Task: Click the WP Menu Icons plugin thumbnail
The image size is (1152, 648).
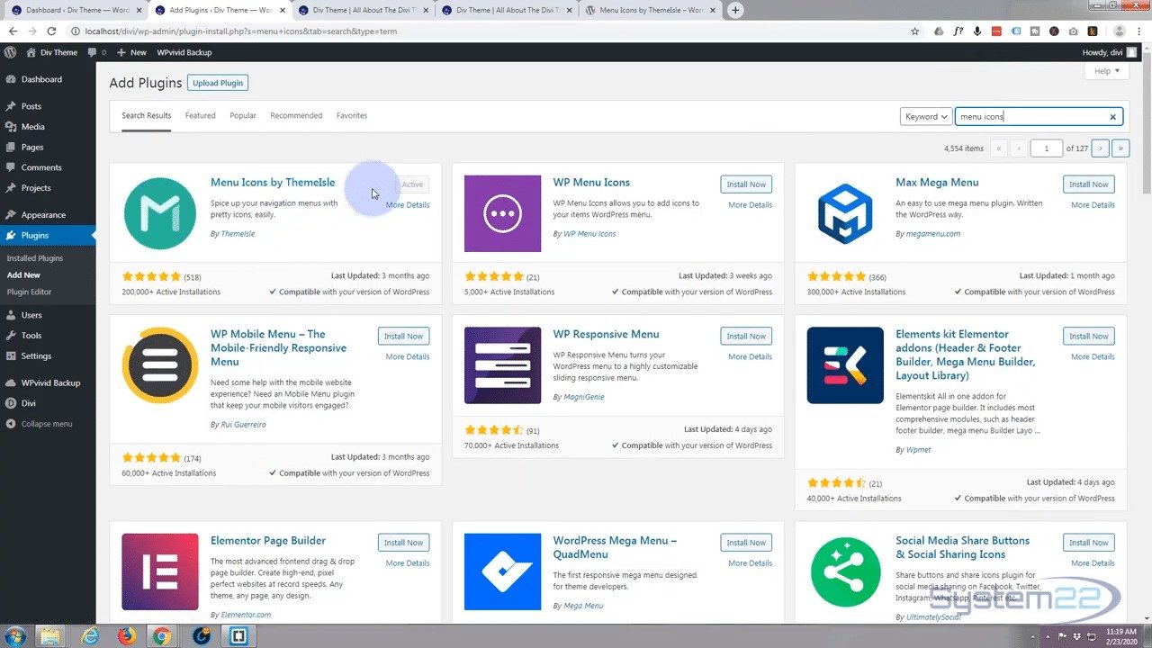Action: tap(502, 213)
